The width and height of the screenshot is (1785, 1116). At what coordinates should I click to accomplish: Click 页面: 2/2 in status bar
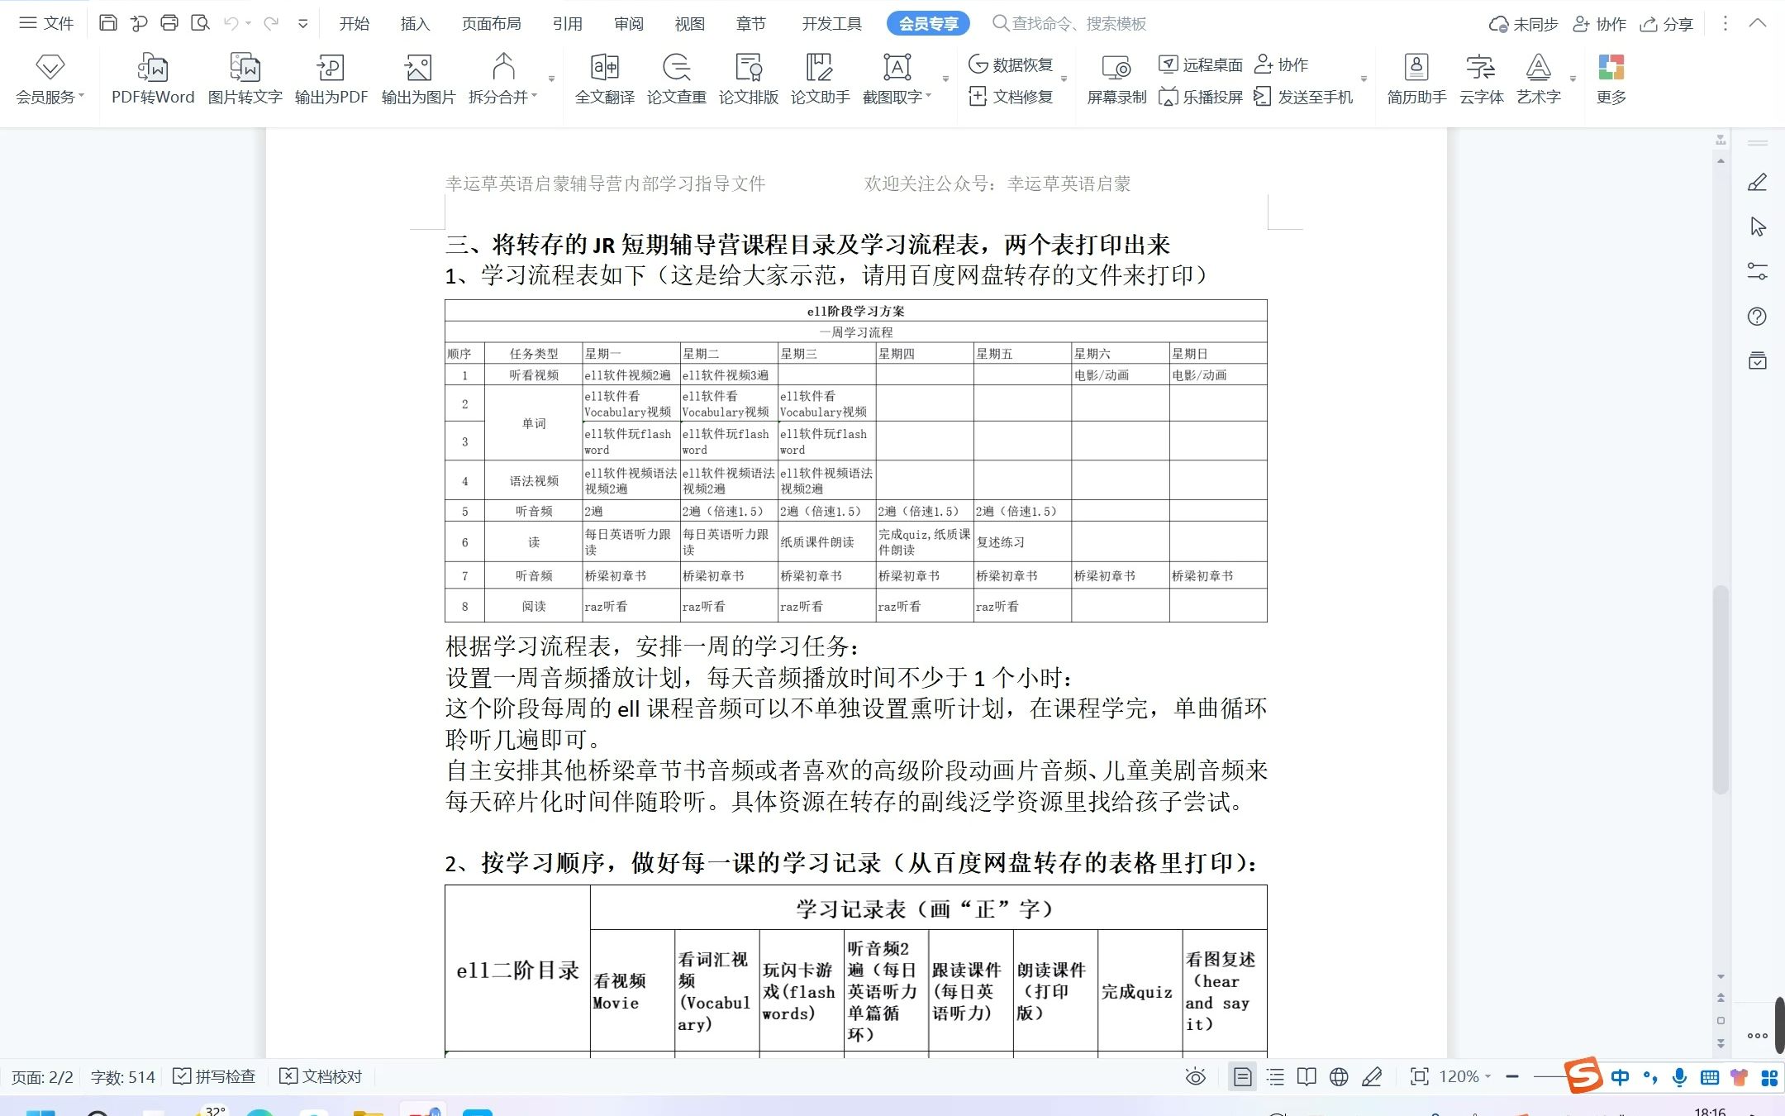[x=42, y=1077]
